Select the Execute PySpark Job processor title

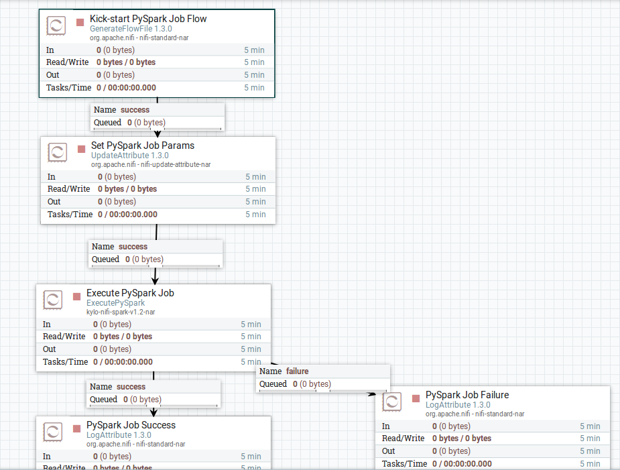point(130,293)
